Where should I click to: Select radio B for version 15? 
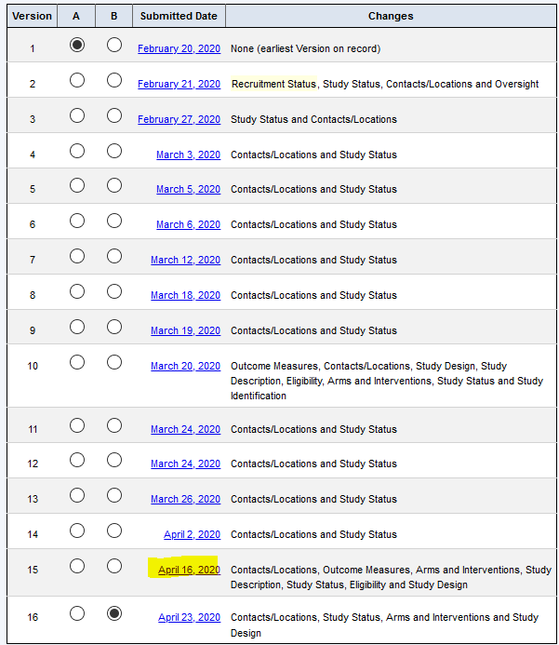(113, 566)
